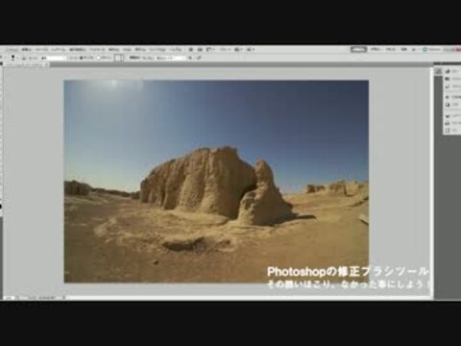This screenshot has height=346, width=461.
Task: Open the Zoom Level dropdown in the application bar
Action: (x=225, y=50)
